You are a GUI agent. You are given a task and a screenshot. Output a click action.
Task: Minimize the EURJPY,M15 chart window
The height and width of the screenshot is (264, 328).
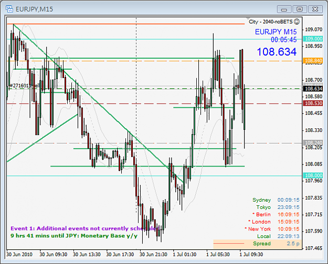click(284, 9)
